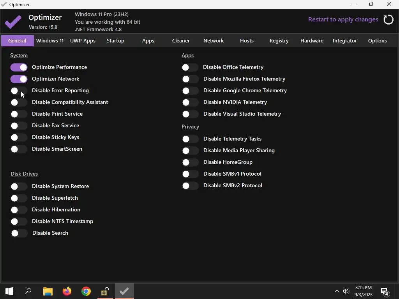Click the Apps section heading link
This screenshot has height=299, width=399.
tap(187, 55)
